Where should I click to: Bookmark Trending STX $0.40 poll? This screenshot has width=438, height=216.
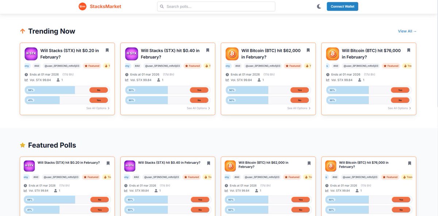point(208,50)
